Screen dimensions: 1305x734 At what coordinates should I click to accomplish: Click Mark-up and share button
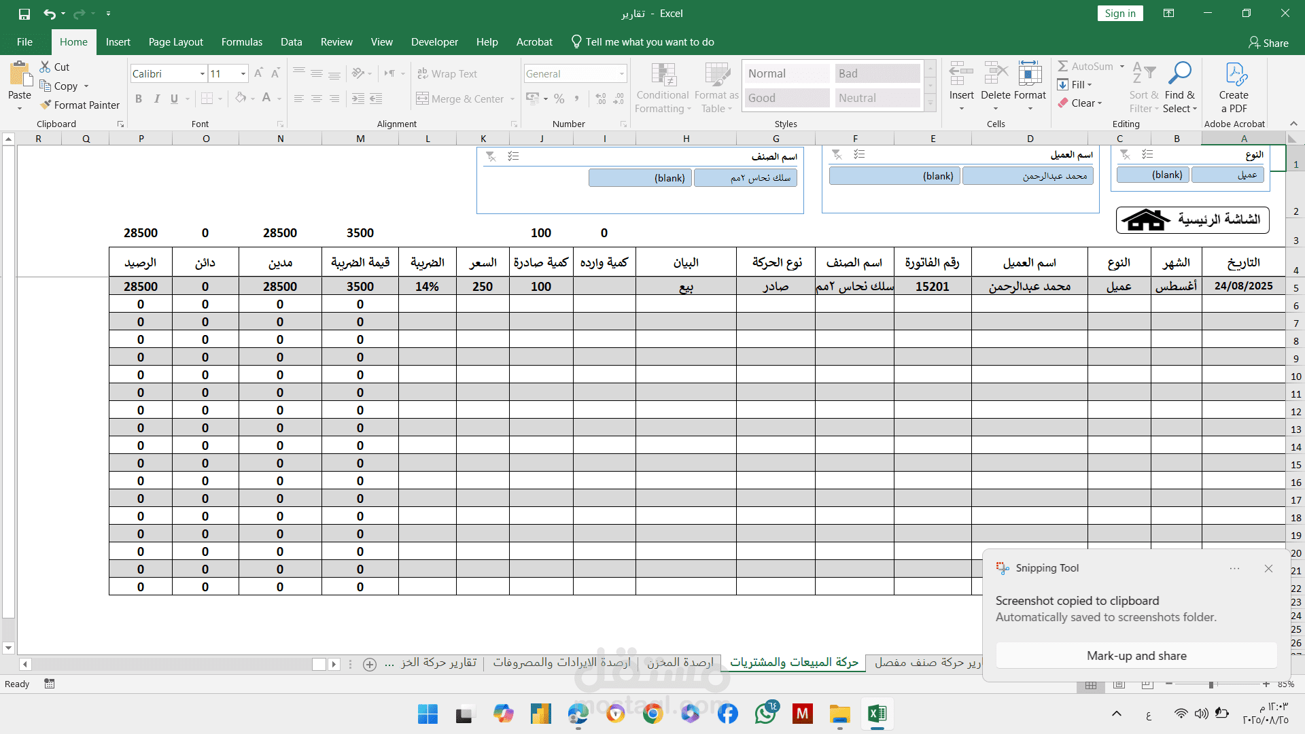1136,655
